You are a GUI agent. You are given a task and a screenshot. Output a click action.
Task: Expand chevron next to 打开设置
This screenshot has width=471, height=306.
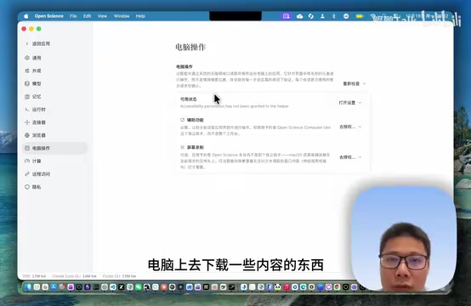(360, 103)
